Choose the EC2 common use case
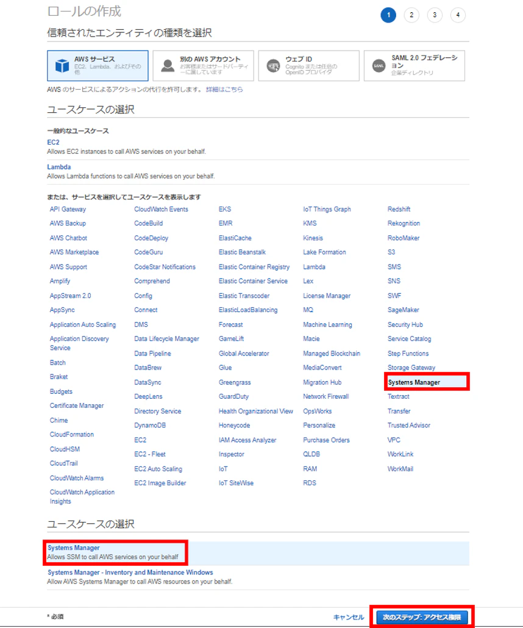This screenshot has width=523, height=628. [x=53, y=142]
